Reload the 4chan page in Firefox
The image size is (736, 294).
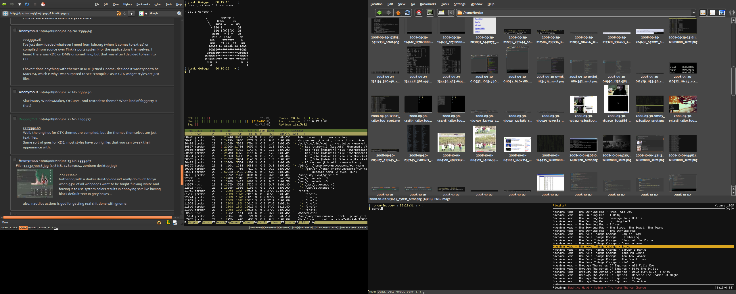point(27,4)
